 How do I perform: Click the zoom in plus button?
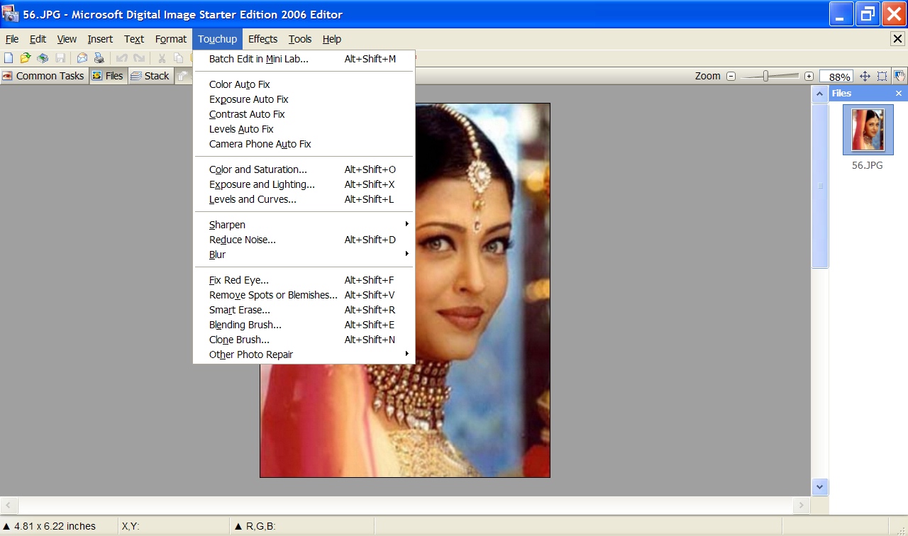tap(809, 76)
